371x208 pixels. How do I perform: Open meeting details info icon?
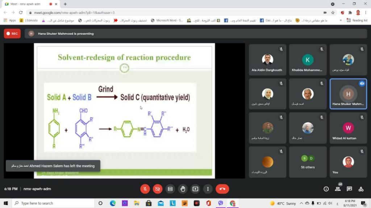[x=326, y=189]
